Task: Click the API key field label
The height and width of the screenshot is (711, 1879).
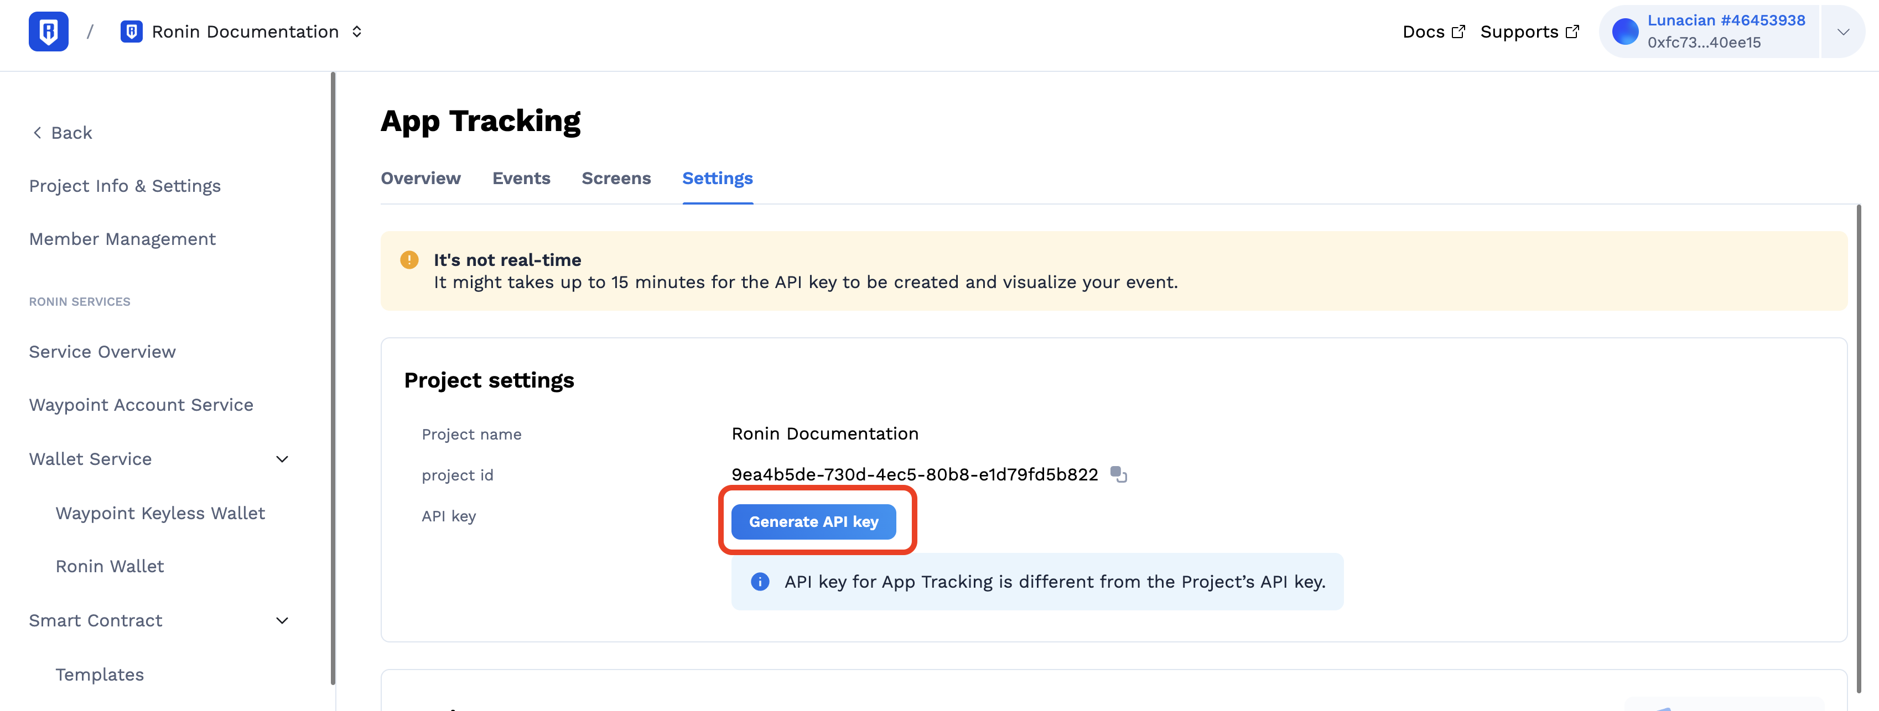Action: [x=449, y=516]
